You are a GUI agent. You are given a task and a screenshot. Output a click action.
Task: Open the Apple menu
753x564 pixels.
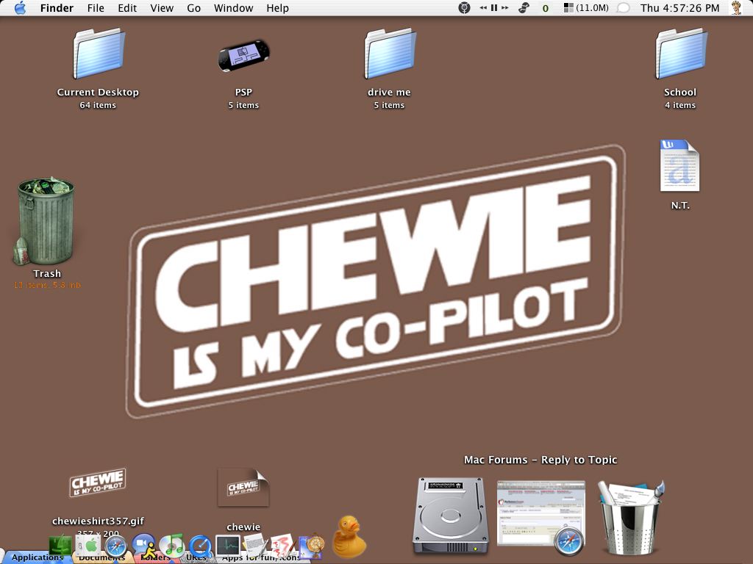(20, 7)
